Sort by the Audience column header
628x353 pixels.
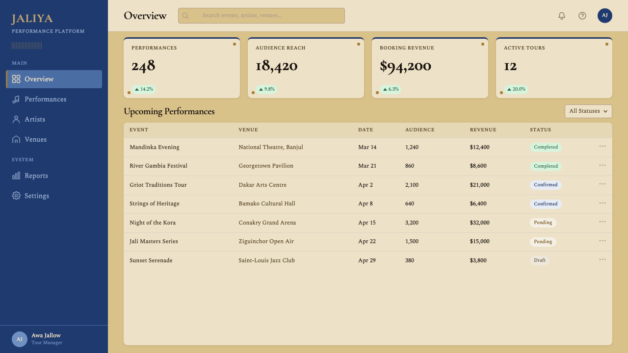tap(420, 130)
